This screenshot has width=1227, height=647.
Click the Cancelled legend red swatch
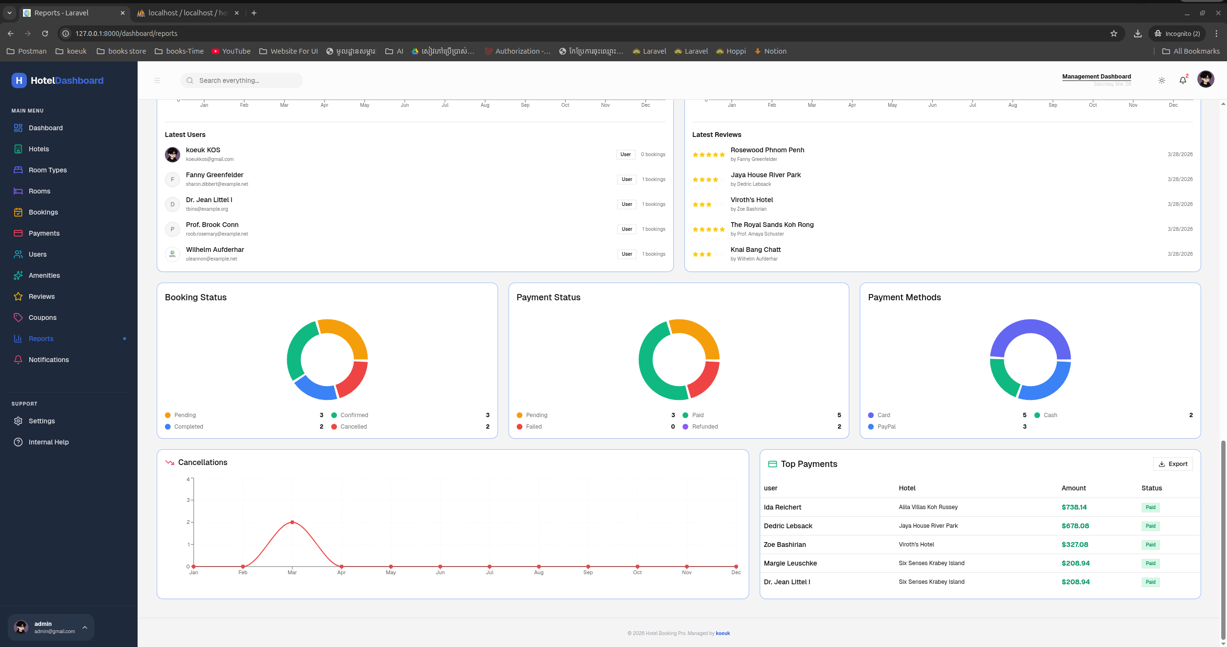click(334, 427)
